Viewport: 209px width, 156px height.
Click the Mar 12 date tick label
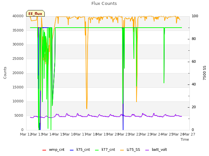[25, 134]
